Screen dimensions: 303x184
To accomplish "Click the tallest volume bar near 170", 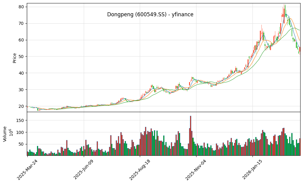I will tap(191, 136).
